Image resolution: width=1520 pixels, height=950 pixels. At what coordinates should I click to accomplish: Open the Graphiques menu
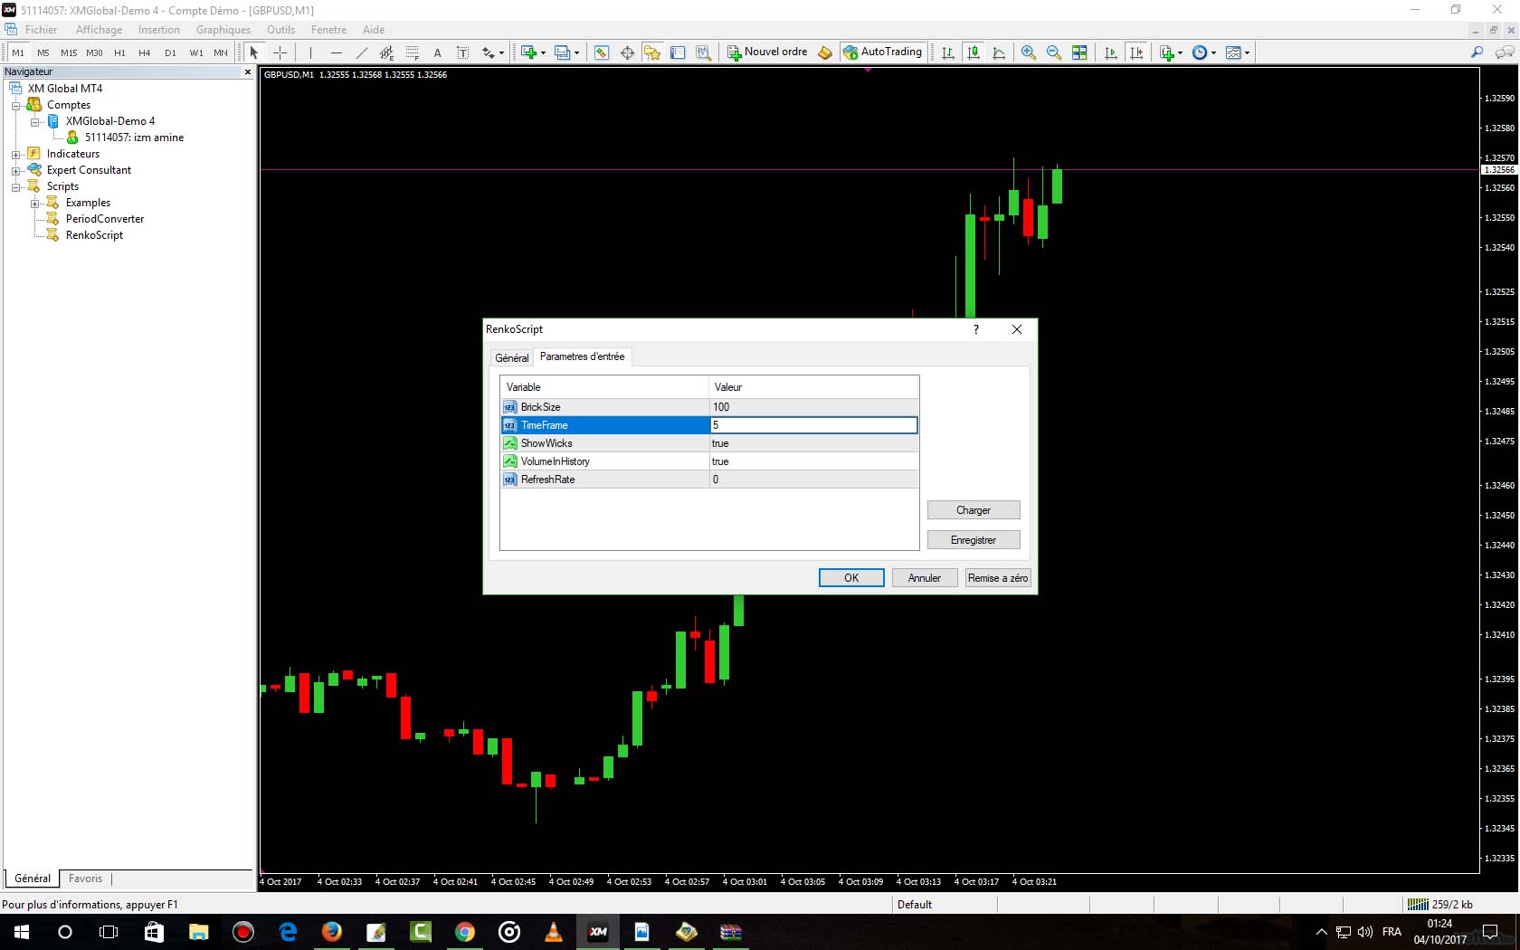(223, 30)
